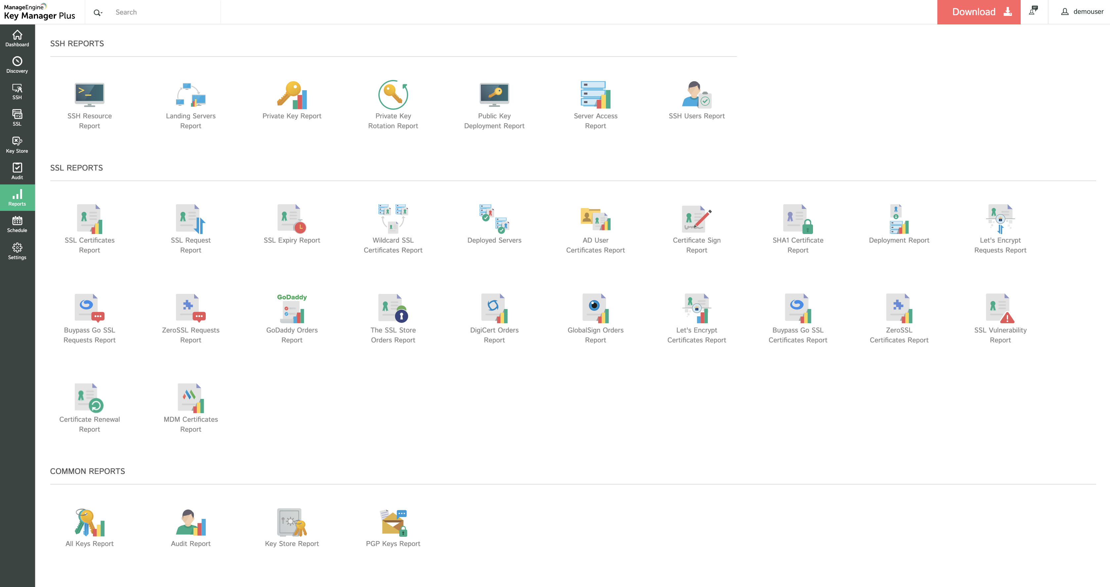Open Private Key Rotation Report icon
1110x587 pixels.
[393, 95]
